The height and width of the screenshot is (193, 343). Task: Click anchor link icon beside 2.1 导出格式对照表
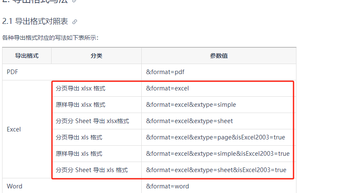pyautogui.click(x=75, y=22)
